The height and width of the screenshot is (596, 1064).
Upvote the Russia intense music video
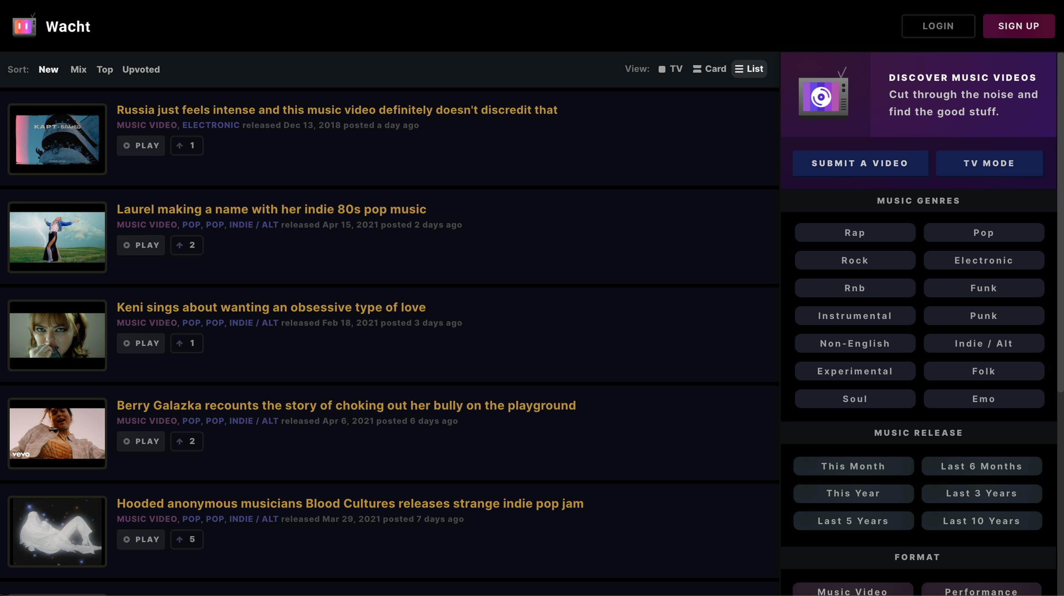pos(187,146)
